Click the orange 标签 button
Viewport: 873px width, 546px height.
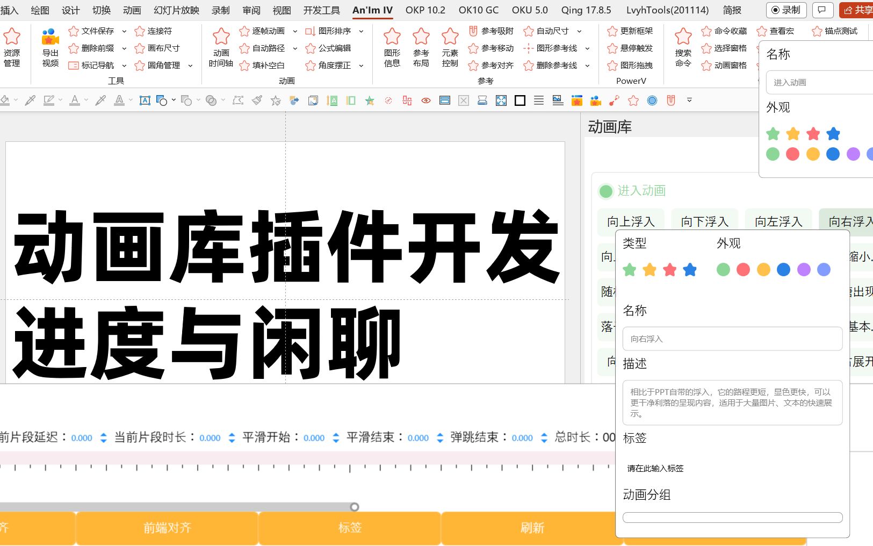point(350,528)
